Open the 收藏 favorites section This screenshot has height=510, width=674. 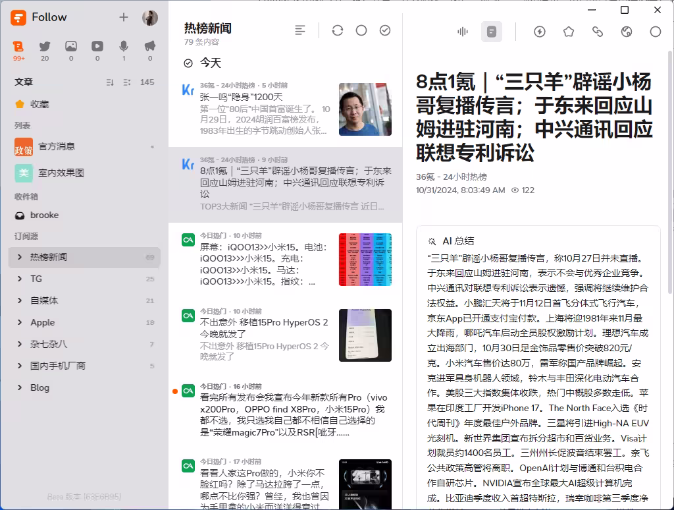pos(39,104)
